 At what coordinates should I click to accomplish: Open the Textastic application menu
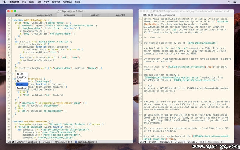(x=14, y=2)
